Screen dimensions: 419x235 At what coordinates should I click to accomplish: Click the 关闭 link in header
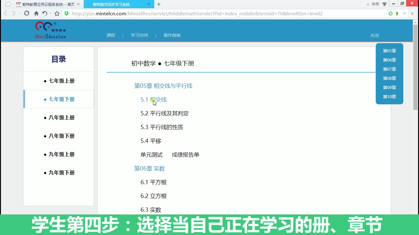375,36
